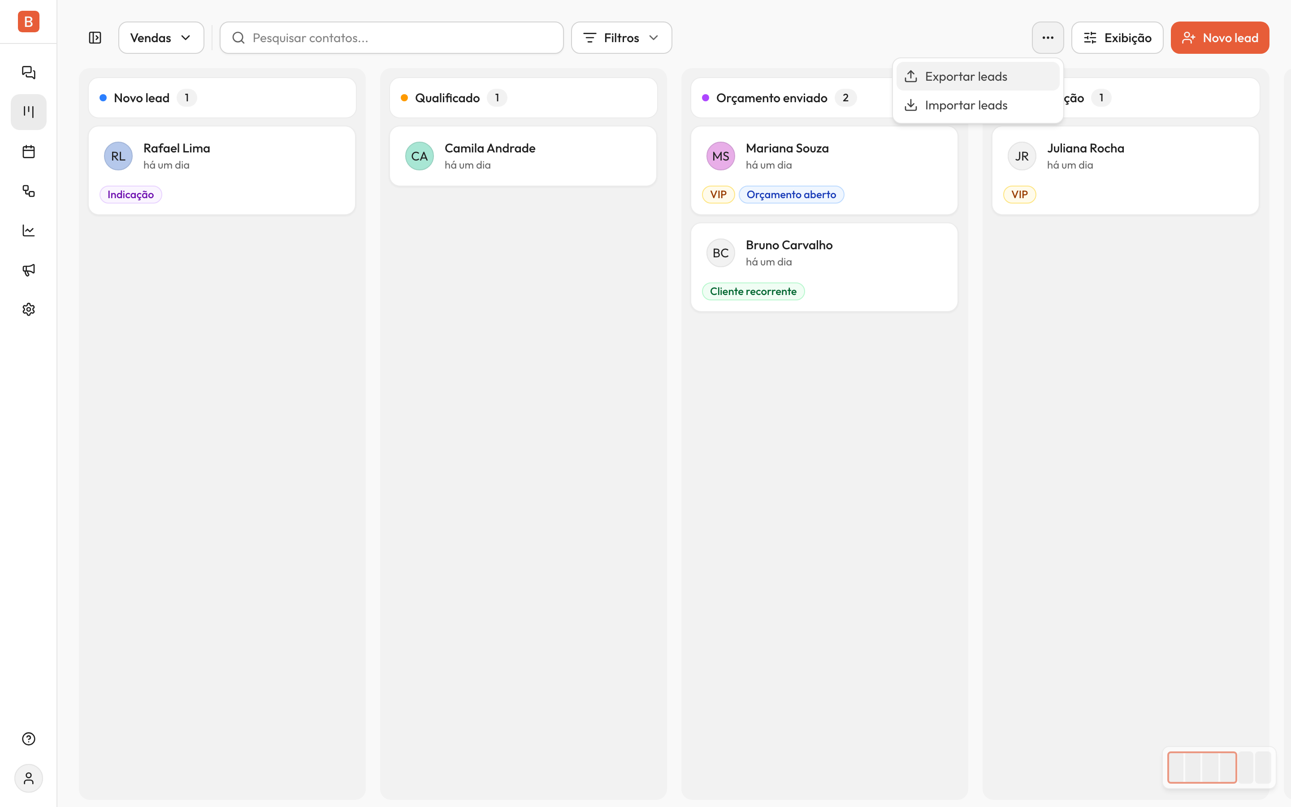Open the settings gear icon in sidebar
Image resolution: width=1291 pixels, height=807 pixels.
click(29, 309)
